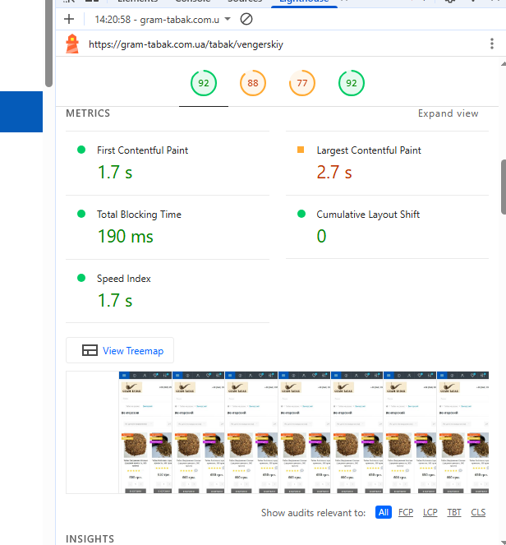
Task: Click the 2.7 s LCP value
Action: tap(334, 172)
